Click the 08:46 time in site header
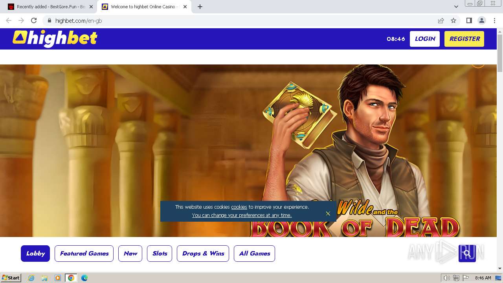This screenshot has height=283, width=503. [396, 39]
